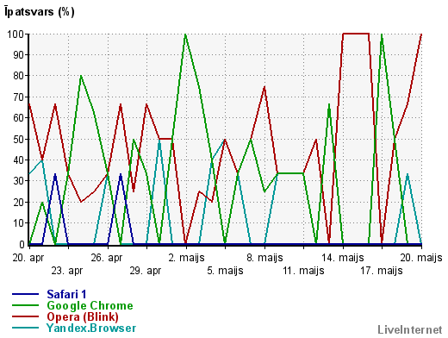Image resolution: width=448 pixels, height=338 pixels.
Task: Click the blue Safari legend line swatch
Action: tap(25, 294)
